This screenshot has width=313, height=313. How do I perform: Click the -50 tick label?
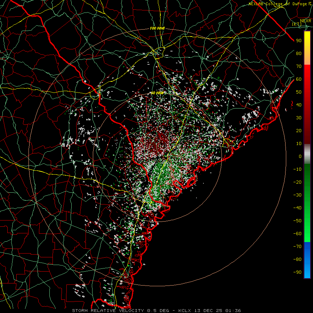[297, 221]
